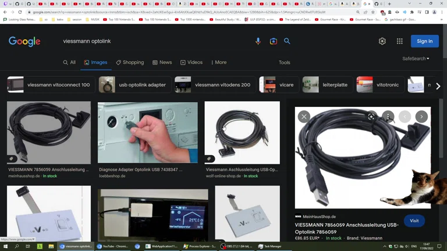
Task: Select the 'usb optolink adapter' suggestion chip
Action: click(x=135, y=85)
